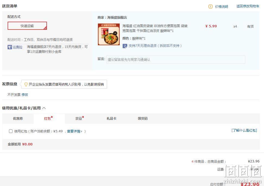Click 修改 to change invoice settings

(25, 94)
